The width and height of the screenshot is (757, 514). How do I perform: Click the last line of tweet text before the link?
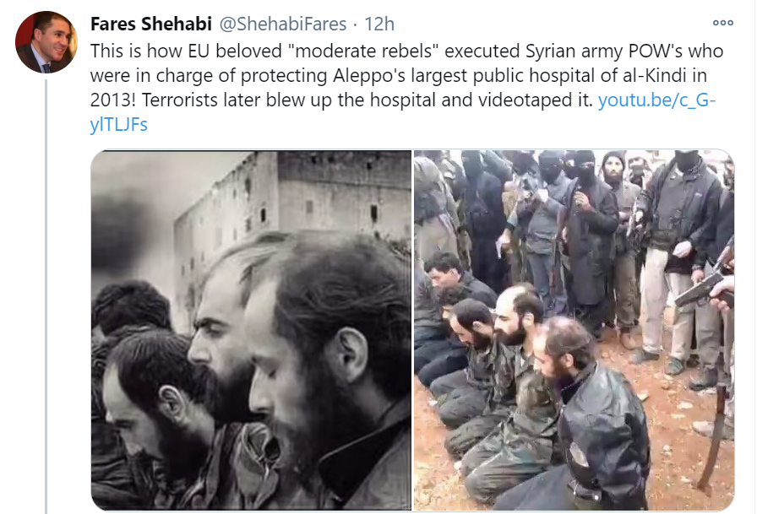[340, 100]
